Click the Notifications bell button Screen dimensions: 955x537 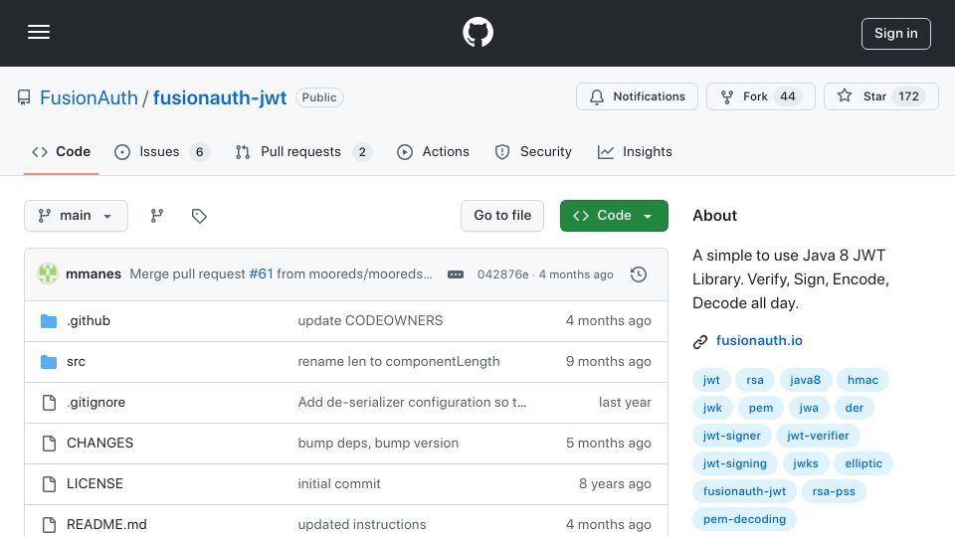[x=637, y=96]
